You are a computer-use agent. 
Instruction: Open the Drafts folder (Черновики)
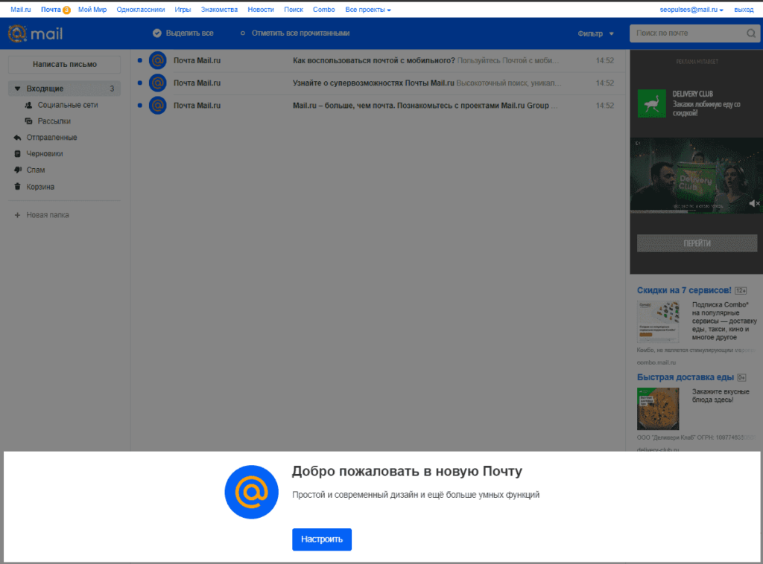point(45,154)
